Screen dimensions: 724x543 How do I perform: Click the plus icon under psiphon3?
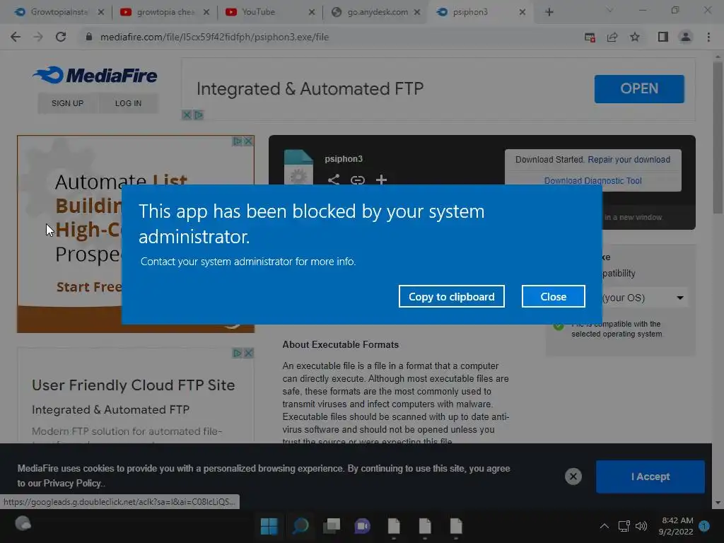(381, 180)
